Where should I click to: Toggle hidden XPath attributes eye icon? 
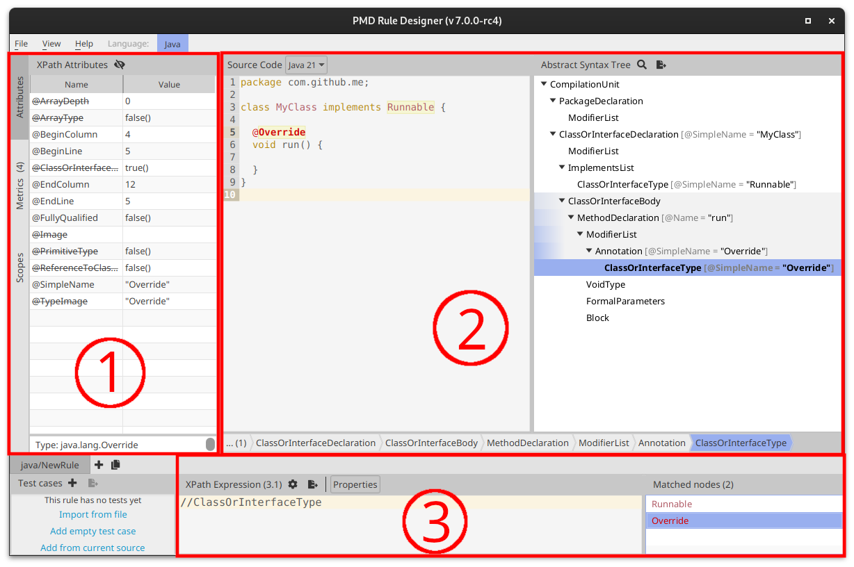pyautogui.click(x=120, y=65)
